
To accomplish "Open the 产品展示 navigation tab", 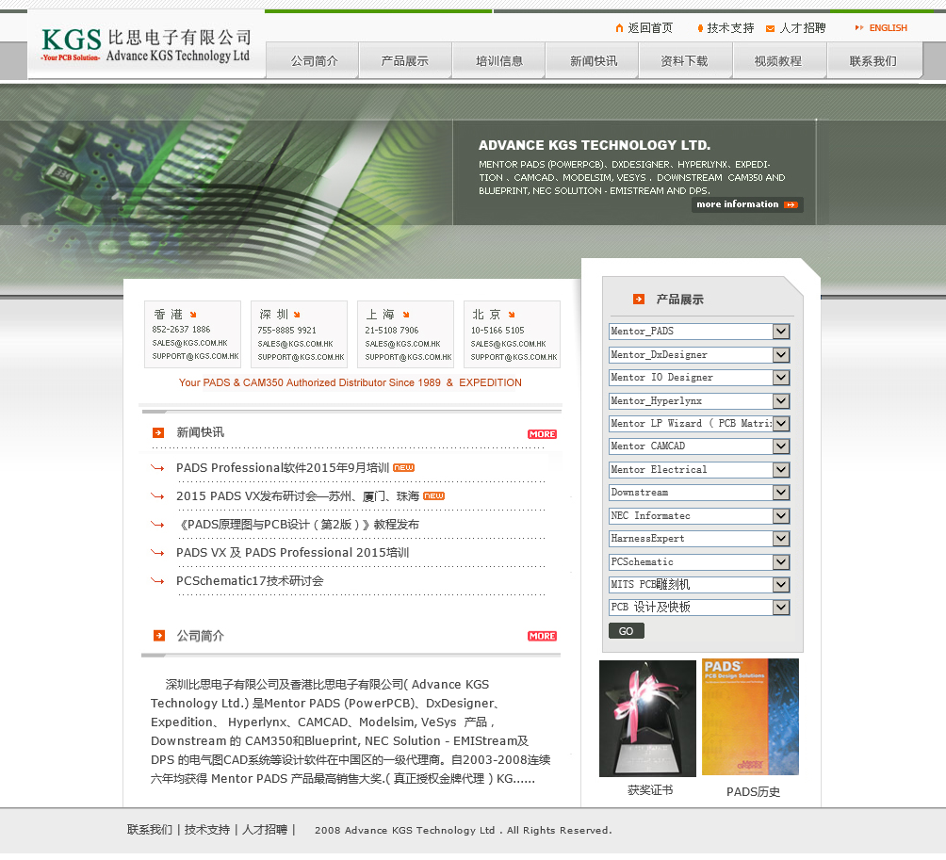I will pos(405,60).
